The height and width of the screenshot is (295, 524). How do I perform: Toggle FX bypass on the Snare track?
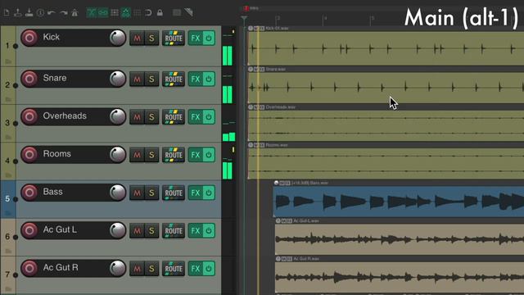[209, 79]
